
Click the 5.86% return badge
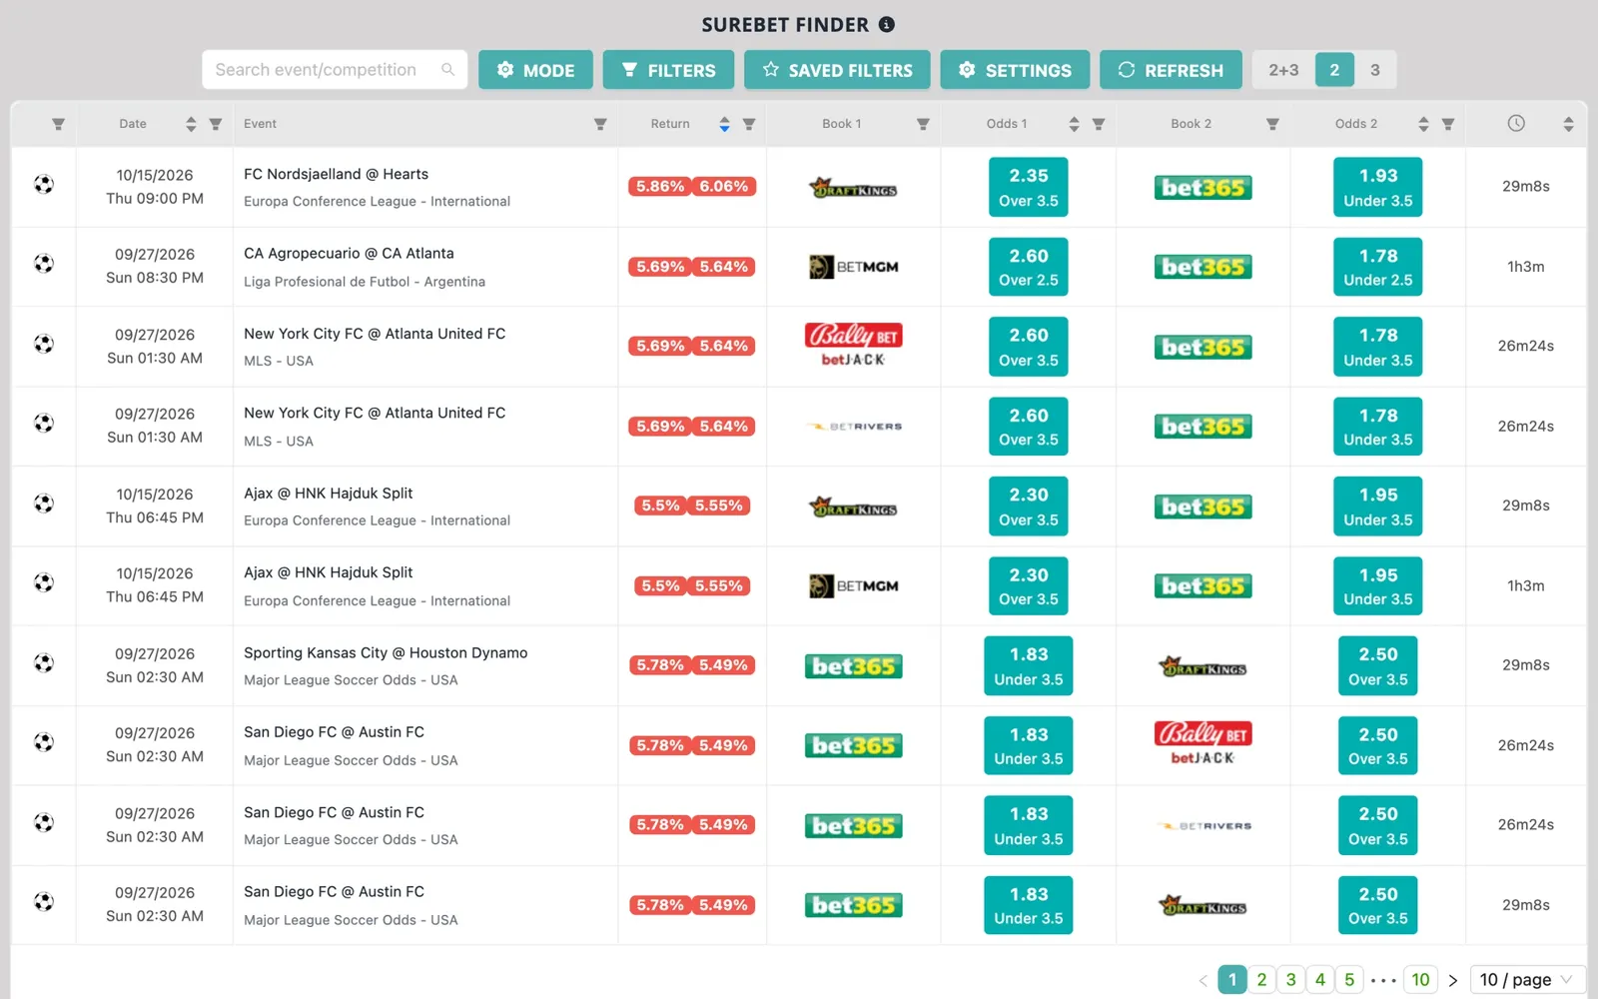[660, 187]
